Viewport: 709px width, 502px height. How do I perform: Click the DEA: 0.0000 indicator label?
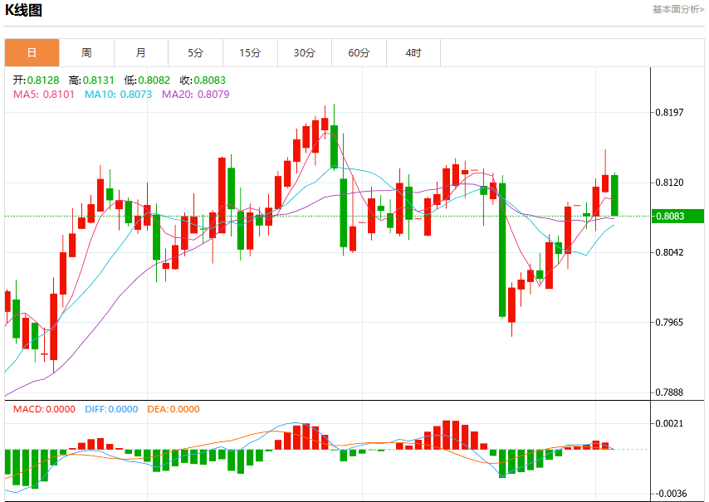pos(174,409)
